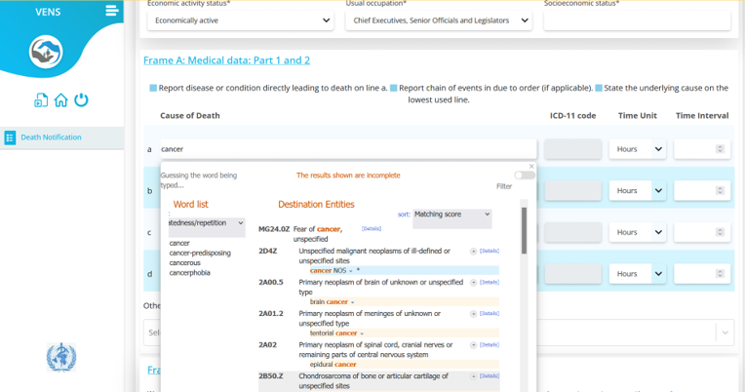Open Economic activity status dropdown
Screen dimensions: 745x392
click(241, 20)
